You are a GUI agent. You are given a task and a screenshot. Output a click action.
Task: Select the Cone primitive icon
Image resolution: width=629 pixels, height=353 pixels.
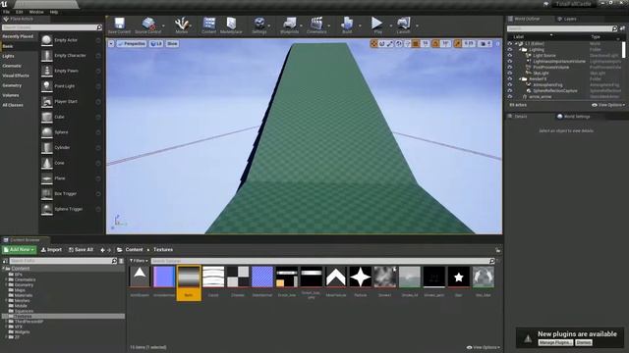click(x=47, y=163)
